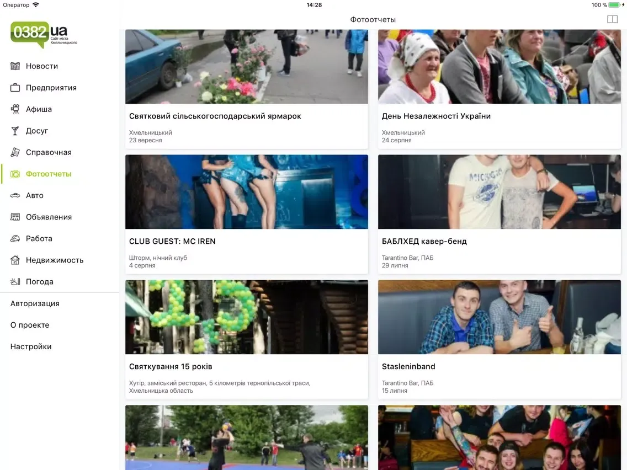Click the Недвижимость house icon

(x=15, y=260)
